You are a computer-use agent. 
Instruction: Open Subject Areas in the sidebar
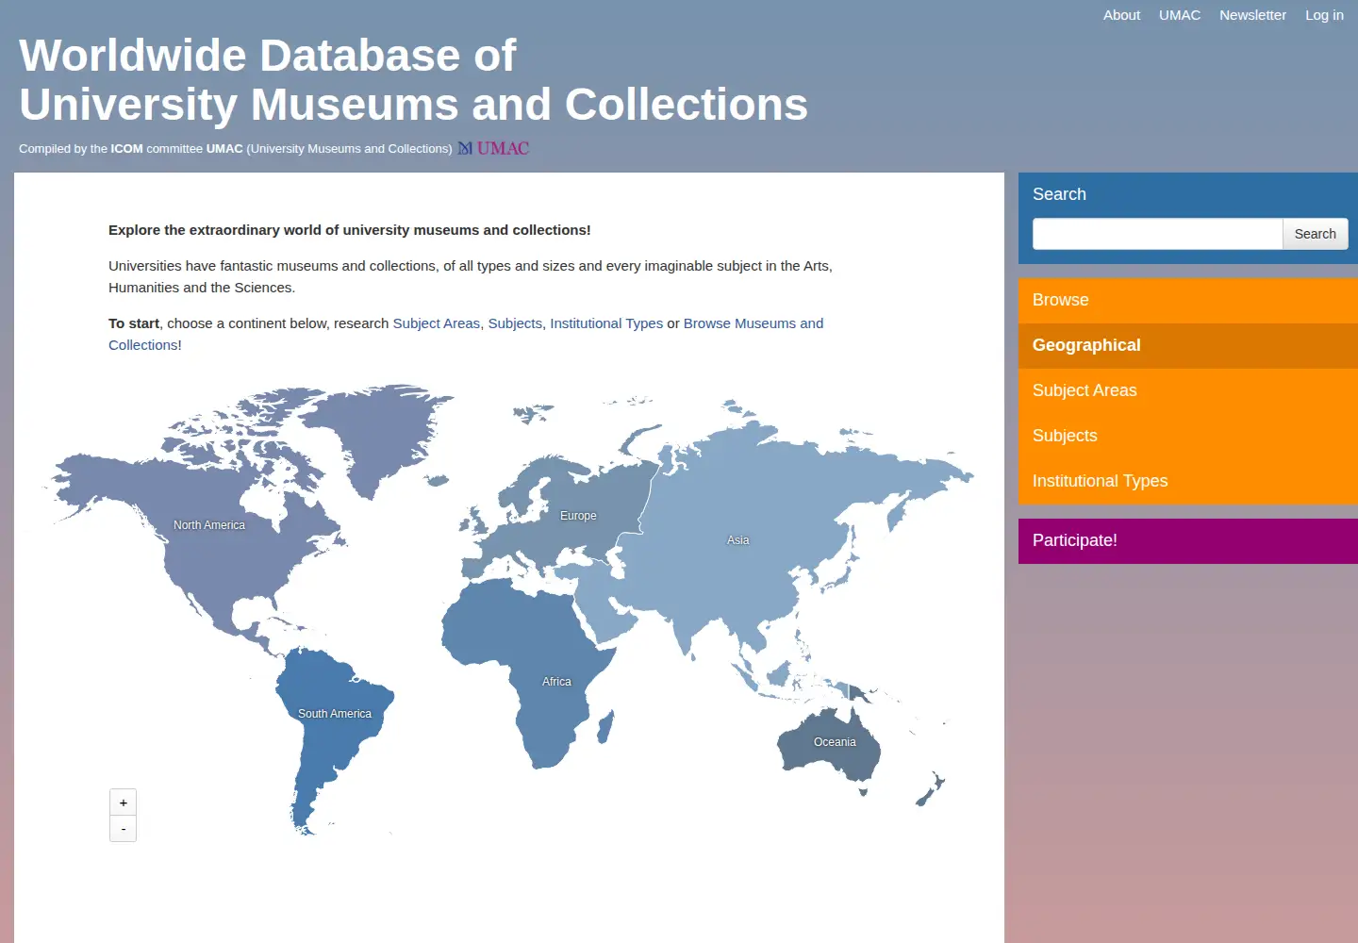[x=1188, y=390]
